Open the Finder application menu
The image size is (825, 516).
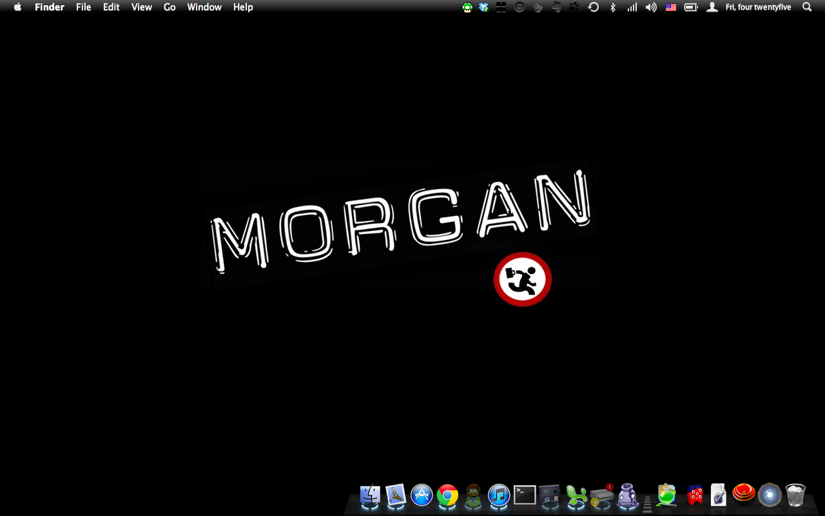tap(50, 7)
